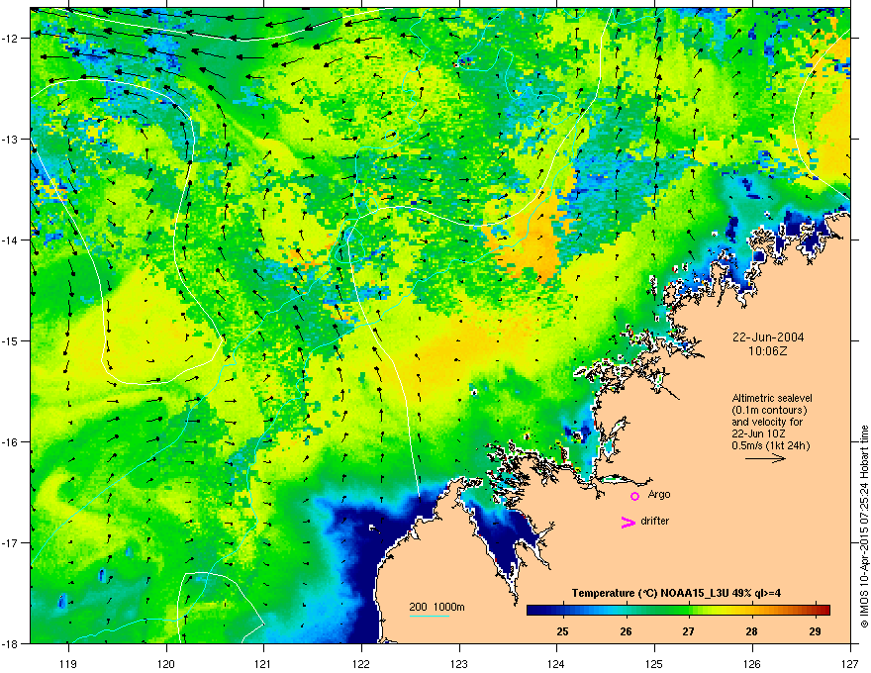The width and height of the screenshot is (871, 673).
Task: Click 'Altimetric sealevel' legend line
Action: pos(772,398)
